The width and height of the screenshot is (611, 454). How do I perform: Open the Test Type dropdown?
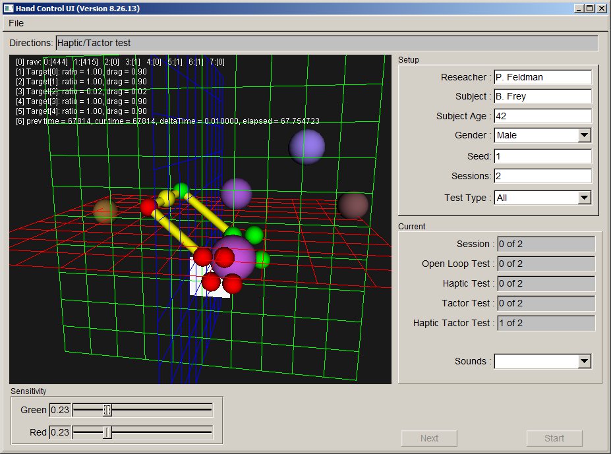[583, 198]
